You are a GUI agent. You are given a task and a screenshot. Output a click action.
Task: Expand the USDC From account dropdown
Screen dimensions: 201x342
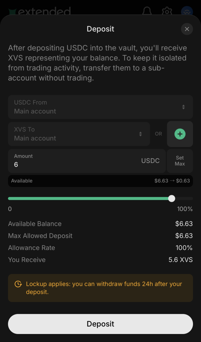tap(100, 107)
